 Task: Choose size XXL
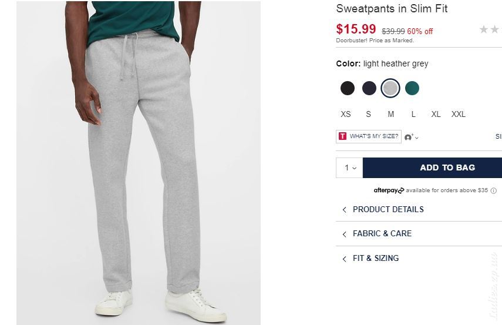tap(458, 114)
